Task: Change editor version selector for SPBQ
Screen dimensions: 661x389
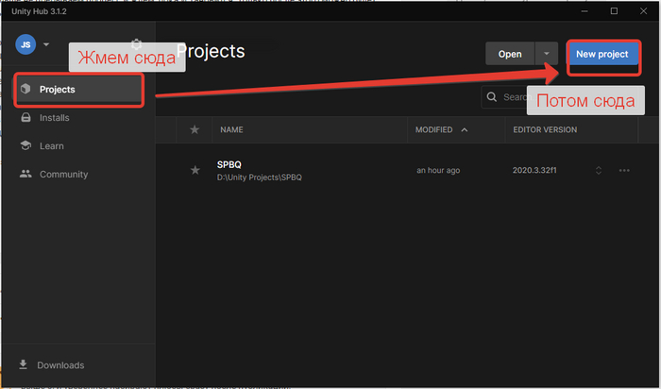Action: [x=598, y=170]
